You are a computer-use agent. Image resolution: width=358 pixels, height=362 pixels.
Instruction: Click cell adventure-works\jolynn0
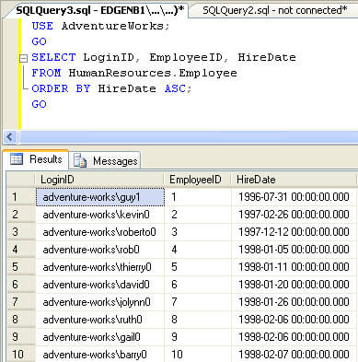click(100, 302)
